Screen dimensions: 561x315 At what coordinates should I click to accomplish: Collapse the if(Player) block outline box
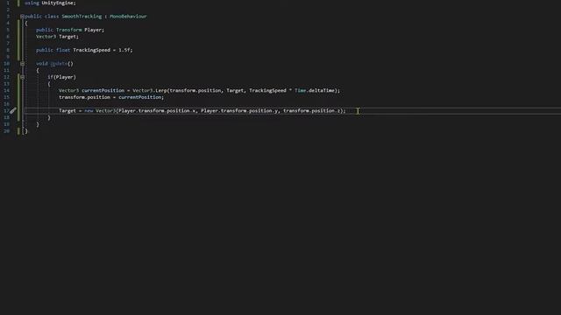(x=22, y=77)
